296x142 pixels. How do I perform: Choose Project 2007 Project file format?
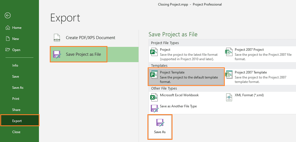260,54
